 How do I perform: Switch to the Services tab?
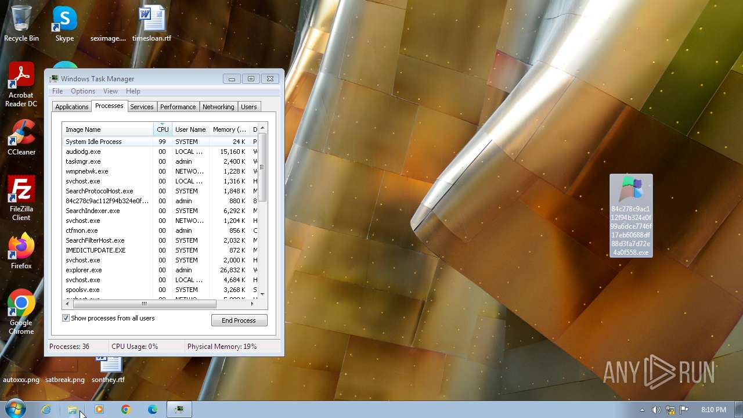tap(142, 107)
